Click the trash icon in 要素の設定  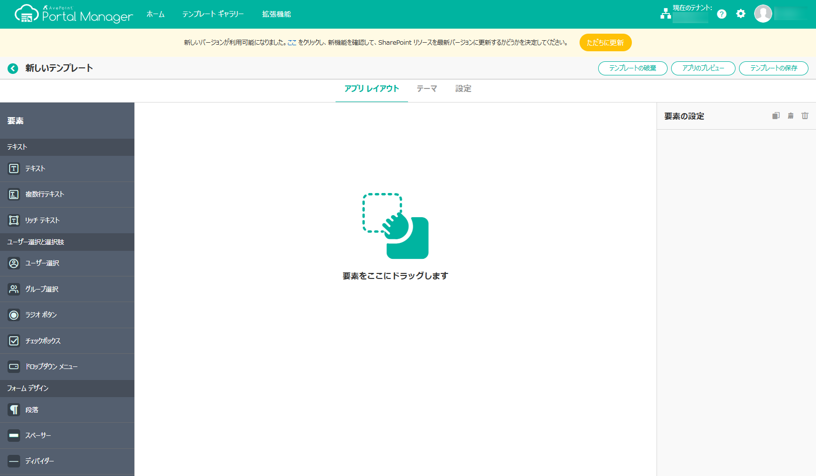pyautogui.click(x=805, y=116)
